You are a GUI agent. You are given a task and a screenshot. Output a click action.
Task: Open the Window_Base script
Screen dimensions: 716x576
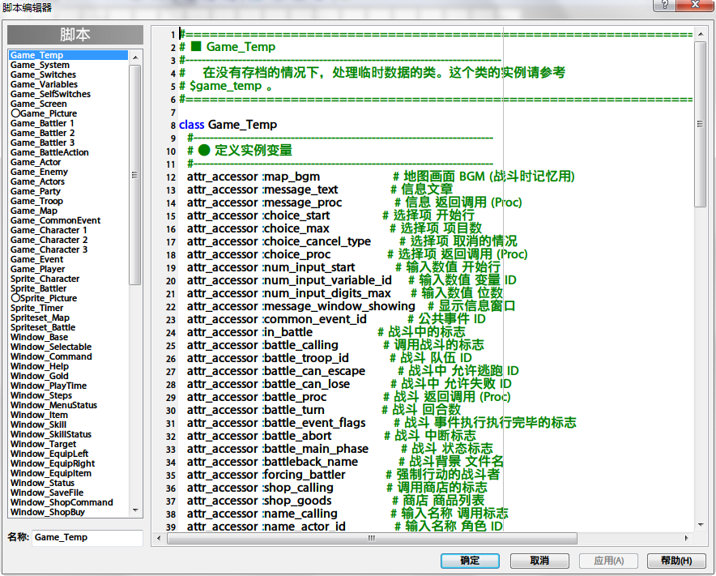pos(39,337)
